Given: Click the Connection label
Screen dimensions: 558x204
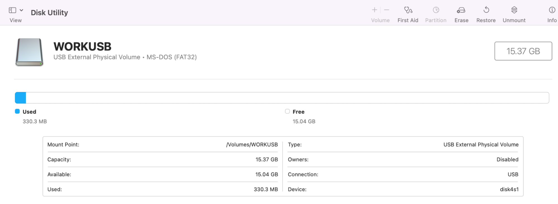Looking at the screenshot, I should [x=303, y=174].
